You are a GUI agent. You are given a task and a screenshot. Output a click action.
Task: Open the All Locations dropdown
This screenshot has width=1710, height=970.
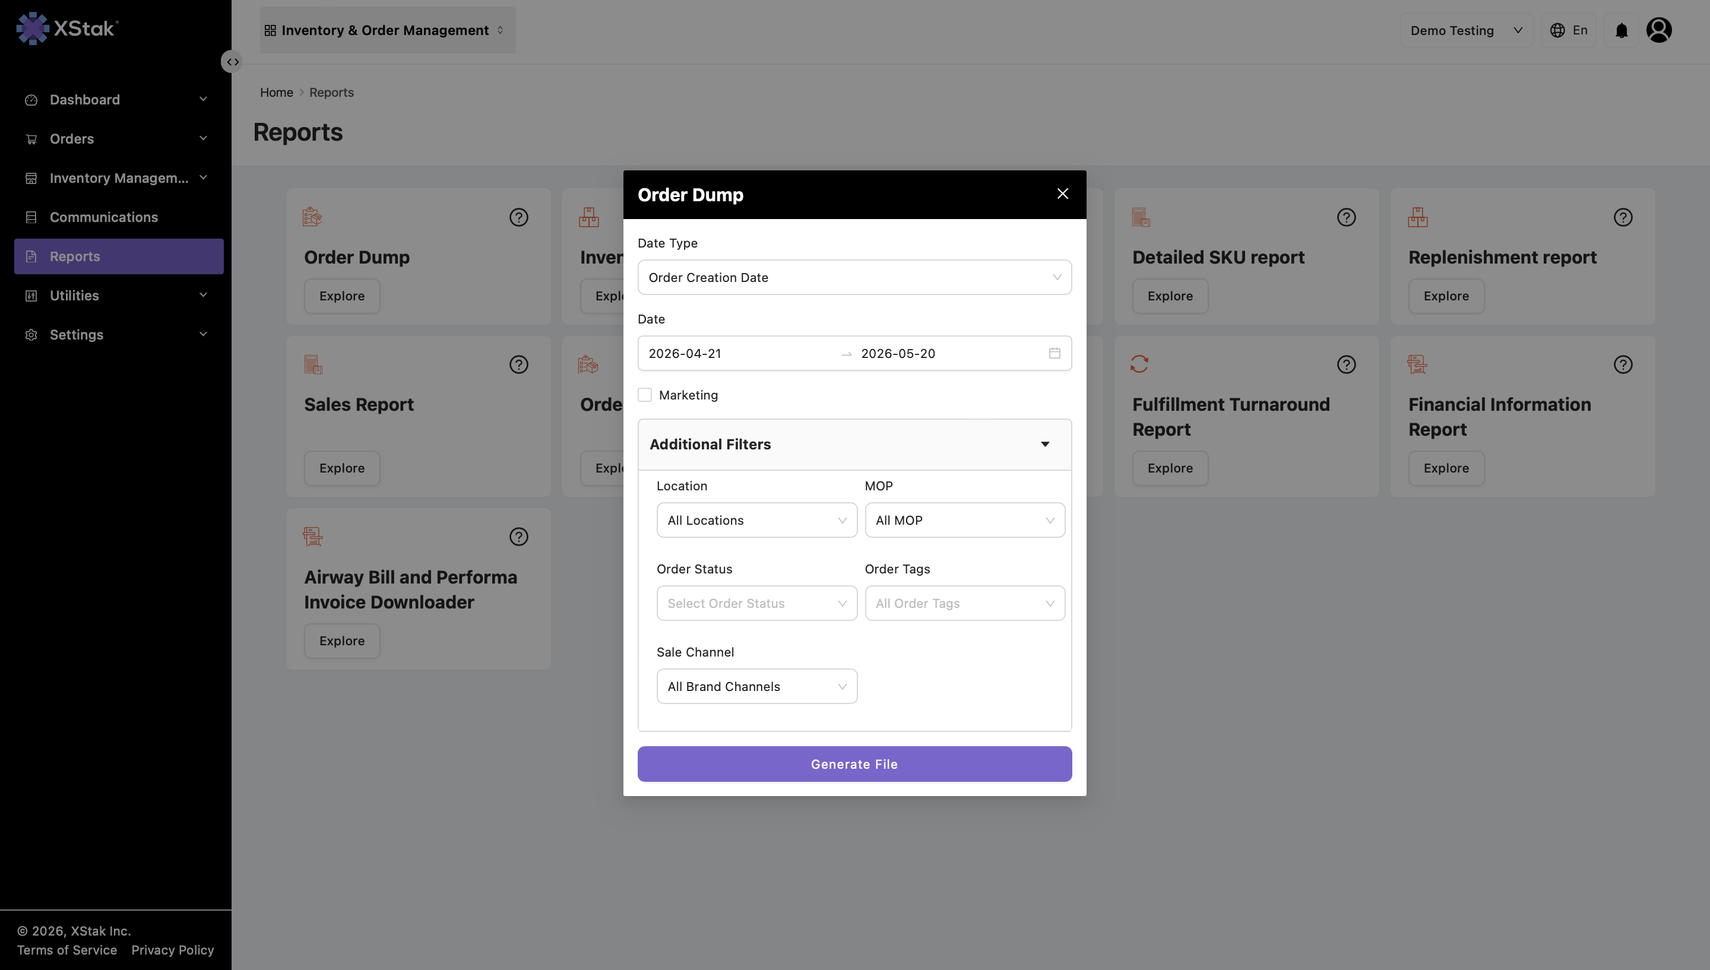click(757, 520)
